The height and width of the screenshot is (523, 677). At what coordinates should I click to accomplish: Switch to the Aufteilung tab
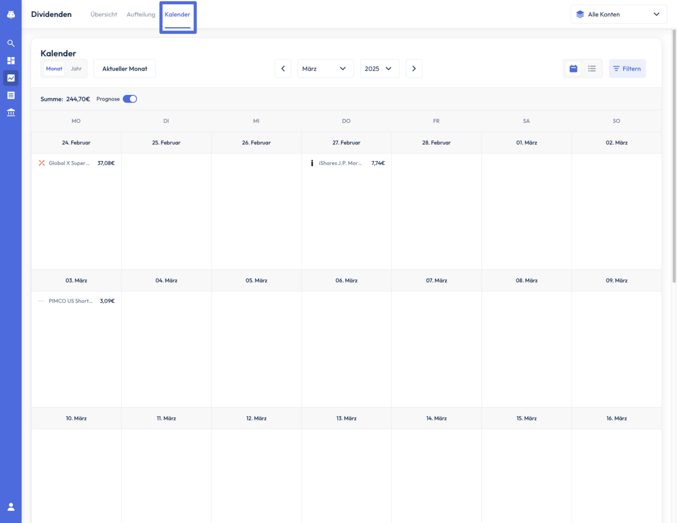[141, 15]
